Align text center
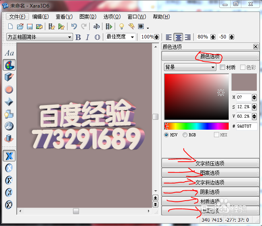This screenshot has height=226, width=262. point(178,37)
